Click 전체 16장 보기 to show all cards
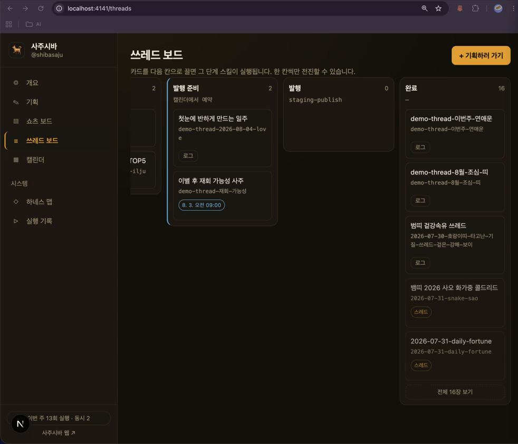 pyautogui.click(x=455, y=392)
